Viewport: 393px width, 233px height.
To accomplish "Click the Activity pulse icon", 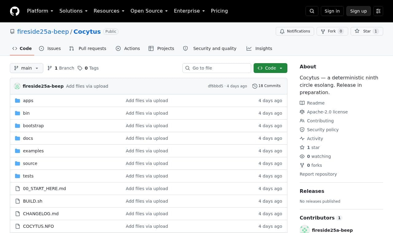I will tap(302, 139).
